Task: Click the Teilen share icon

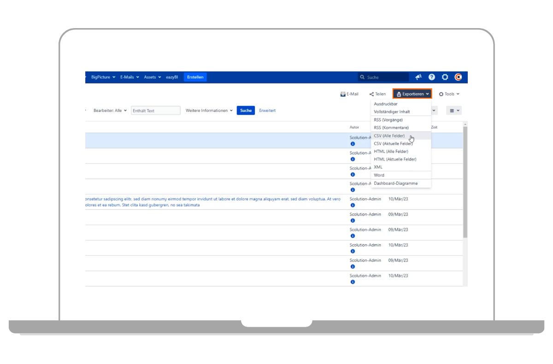Action: pyautogui.click(x=371, y=94)
